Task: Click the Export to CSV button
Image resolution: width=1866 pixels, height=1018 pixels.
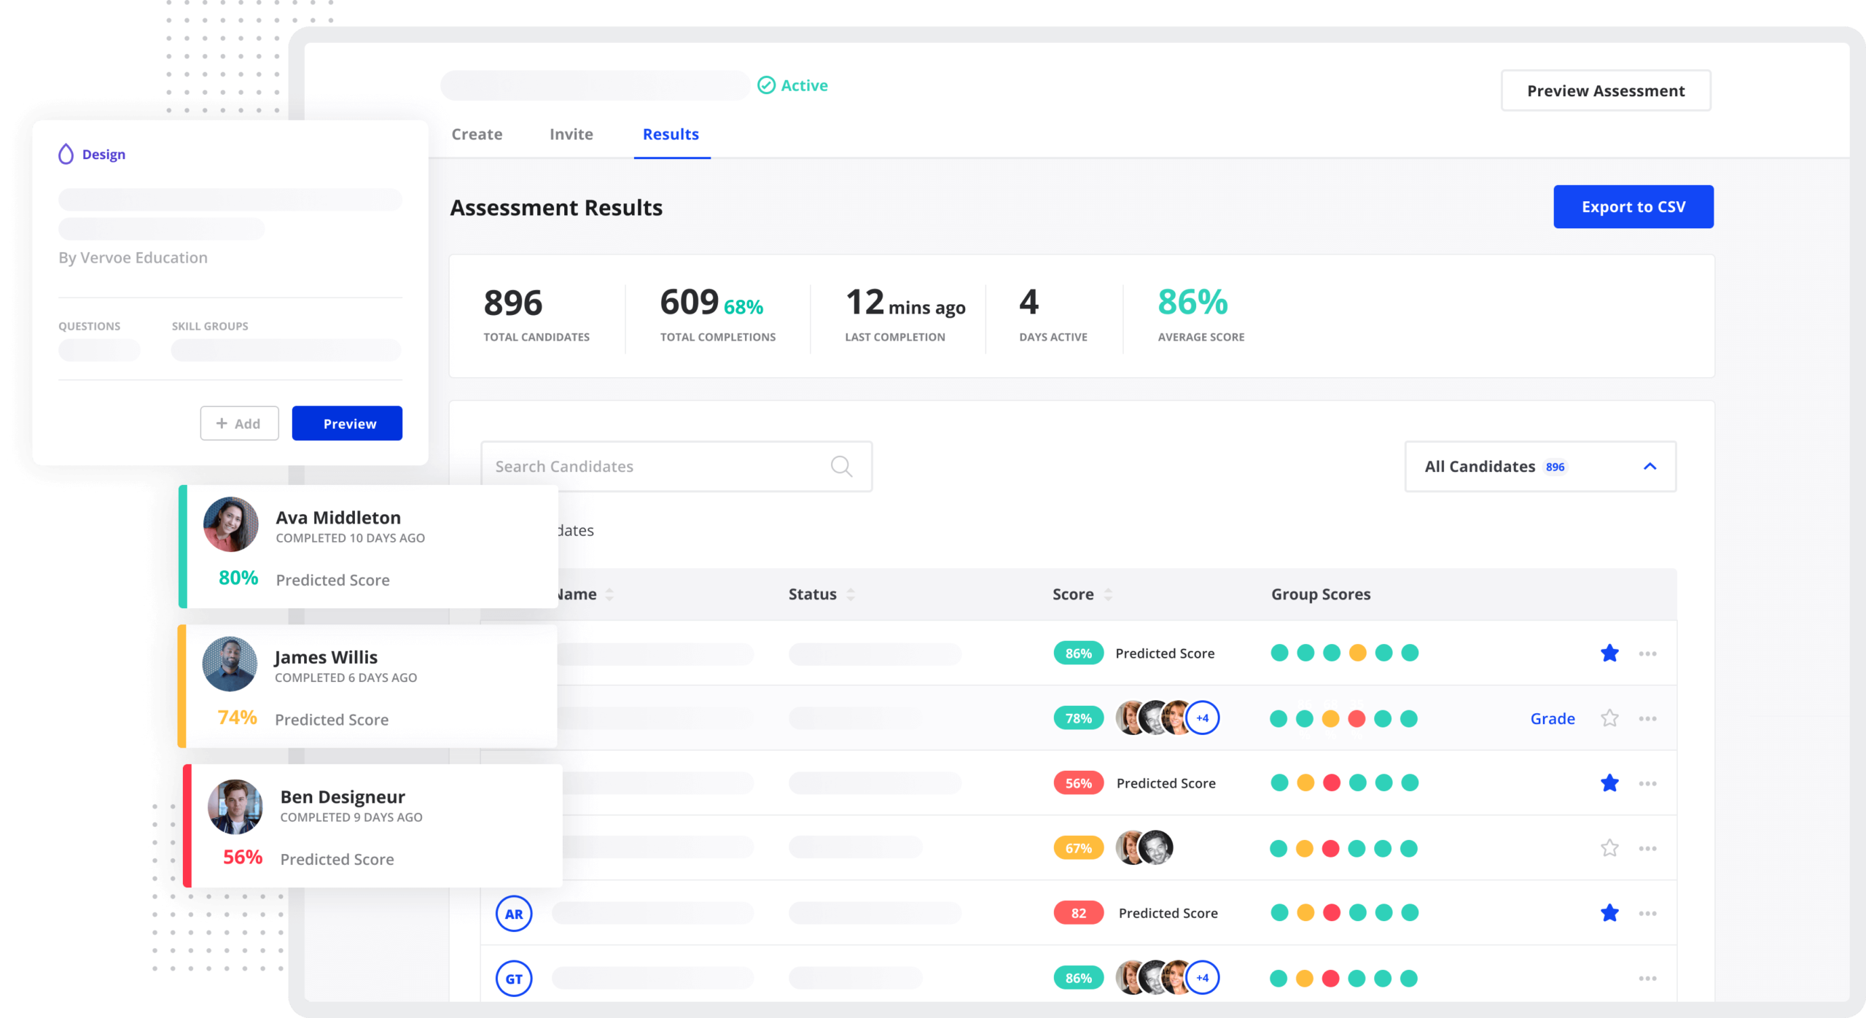Action: [x=1633, y=207]
